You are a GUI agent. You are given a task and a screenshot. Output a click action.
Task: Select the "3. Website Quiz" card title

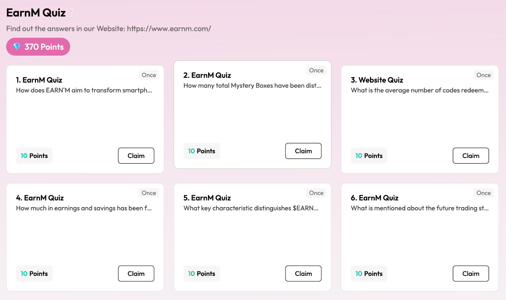377,80
